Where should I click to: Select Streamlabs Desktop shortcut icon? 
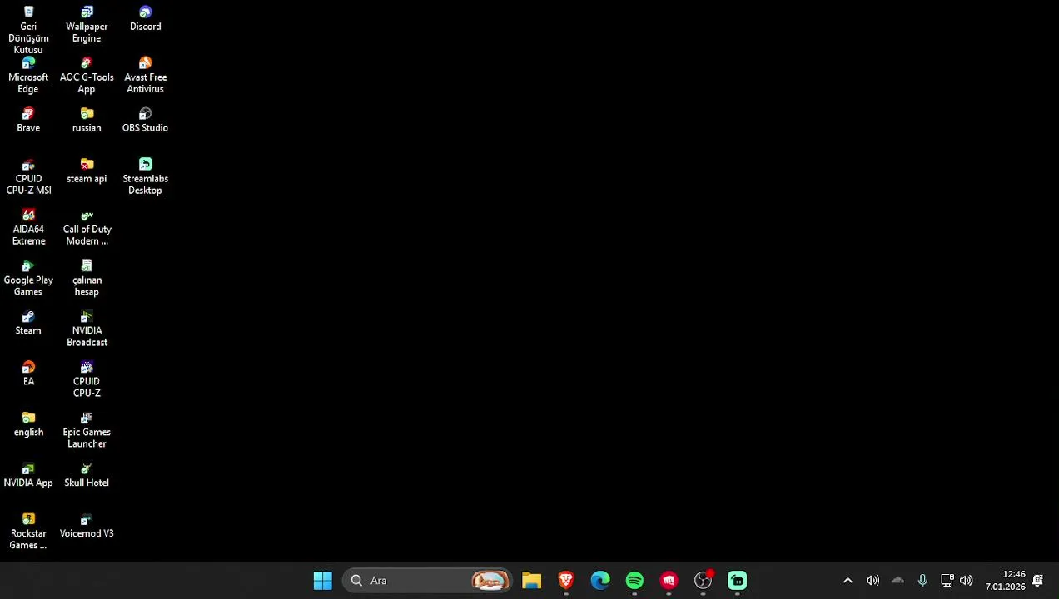coord(145,176)
